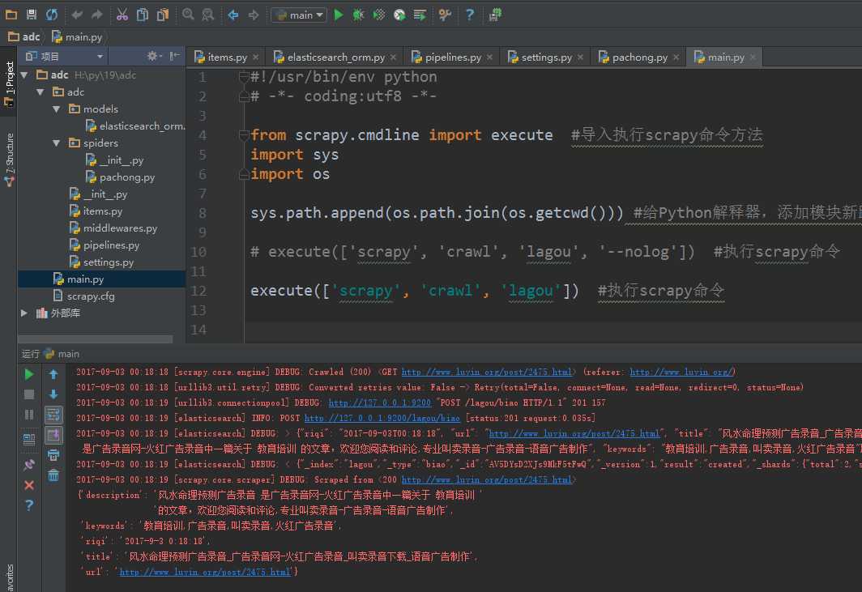This screenshot has height=592, width=862.
Task: Toggle the Structure side panel
Action: pos(9,160)
